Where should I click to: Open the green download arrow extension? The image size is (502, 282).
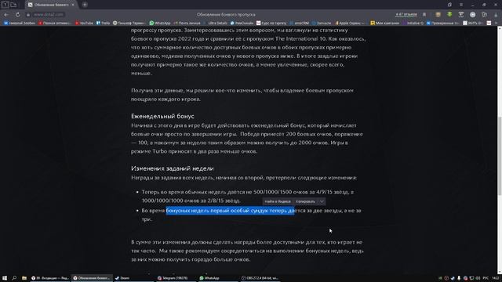pos(449,15)
